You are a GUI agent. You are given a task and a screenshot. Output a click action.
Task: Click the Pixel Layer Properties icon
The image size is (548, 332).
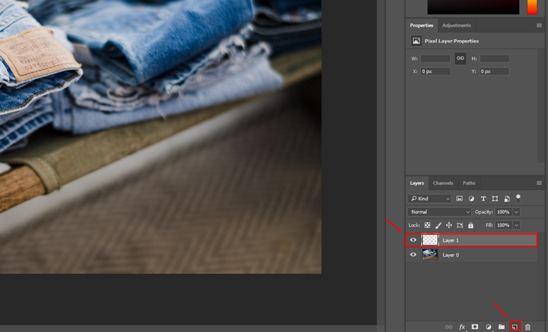[416, 41]
